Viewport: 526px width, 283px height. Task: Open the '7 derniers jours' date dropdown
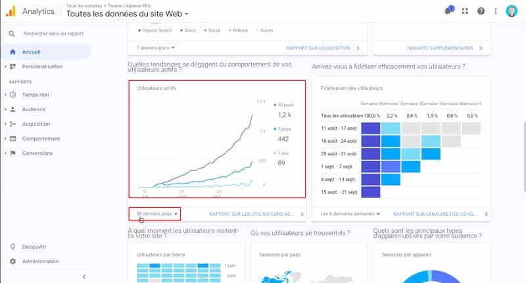pos(156,47)
